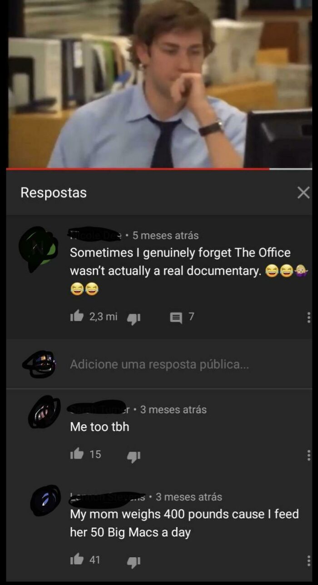318x585 pixels.
Task: Like the 50 Big Macs reply
Action: pyautogui.click(x=76, y=560)
